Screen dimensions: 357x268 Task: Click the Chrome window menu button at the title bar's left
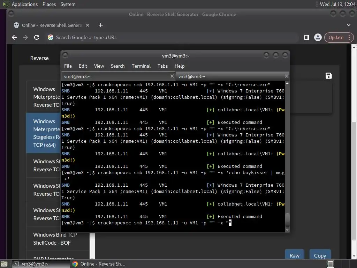click(11, 14)
